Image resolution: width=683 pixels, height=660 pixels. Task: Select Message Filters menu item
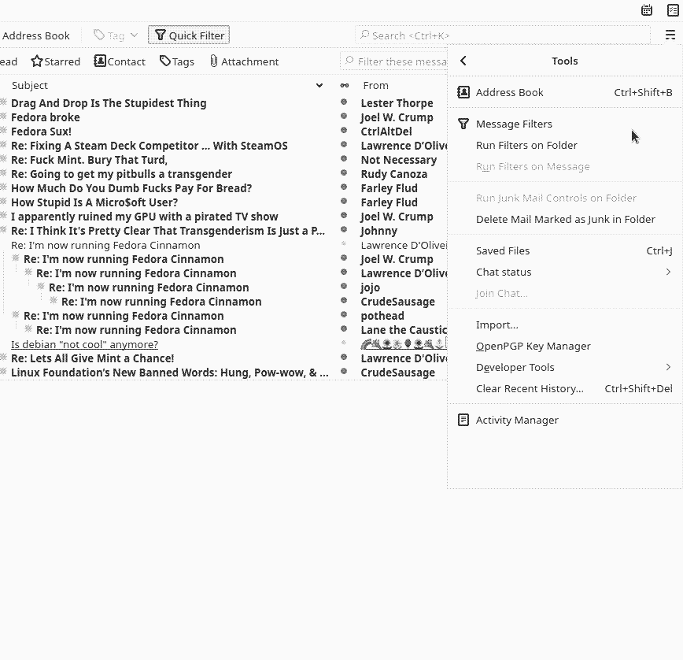(x=564, y=124)
